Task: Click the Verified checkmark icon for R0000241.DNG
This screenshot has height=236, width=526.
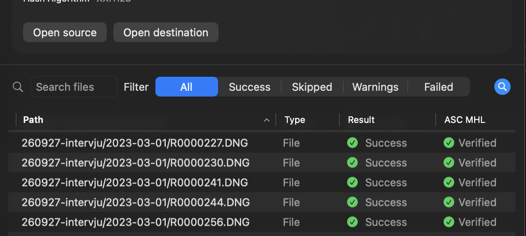Action: [x=449, y=182]
